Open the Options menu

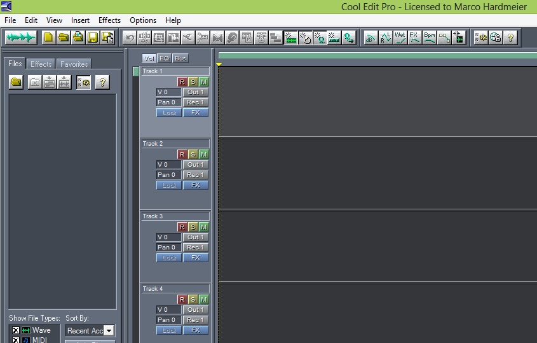[143, 20]
